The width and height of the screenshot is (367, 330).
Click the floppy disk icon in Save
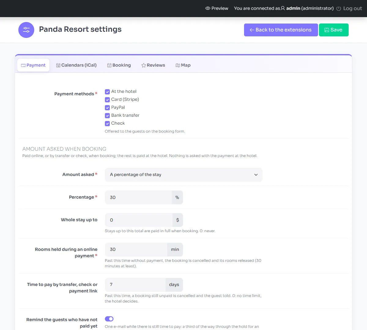327,30
